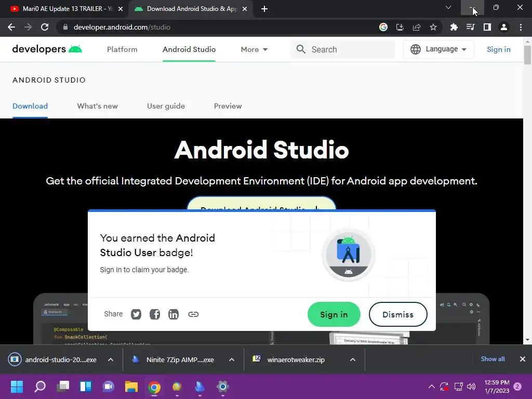Click Sign in link in page header
This screenshot has height=399, width=532.
pyautogui.click(x=498, y=49)
